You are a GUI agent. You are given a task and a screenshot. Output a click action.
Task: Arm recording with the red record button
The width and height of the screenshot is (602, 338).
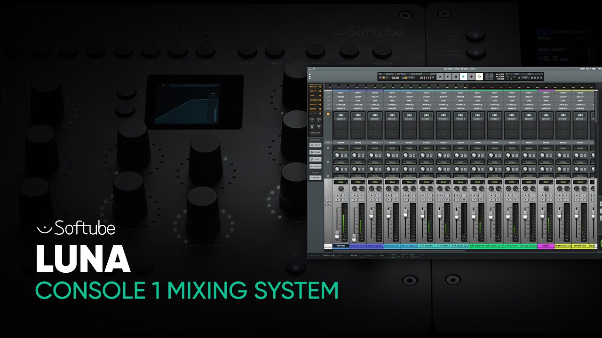point(471,77)
